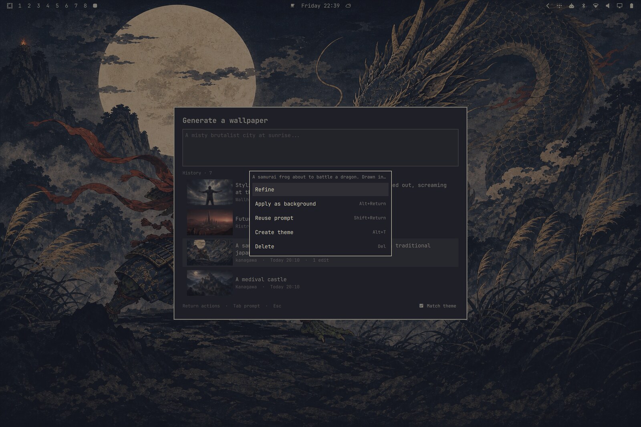The width and height of the screenshot is (641, 427).
Task: Switch to workspace 2
Action: [29, 6]
